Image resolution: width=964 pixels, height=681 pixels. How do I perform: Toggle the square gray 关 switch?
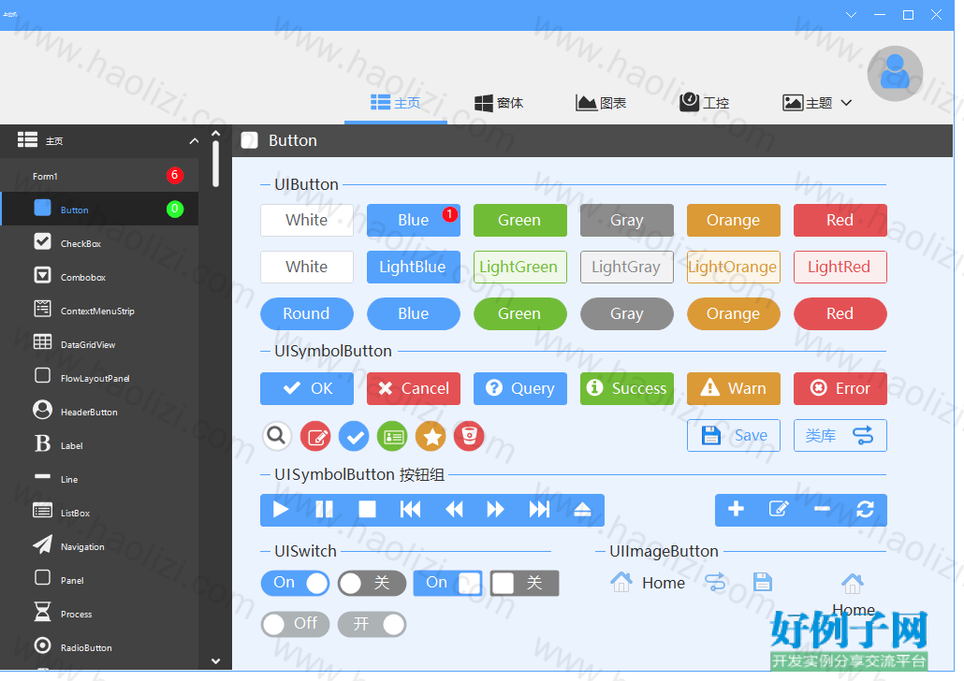524,583
